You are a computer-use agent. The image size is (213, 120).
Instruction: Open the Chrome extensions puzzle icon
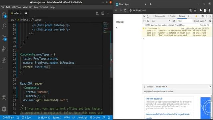coord(200,10)
